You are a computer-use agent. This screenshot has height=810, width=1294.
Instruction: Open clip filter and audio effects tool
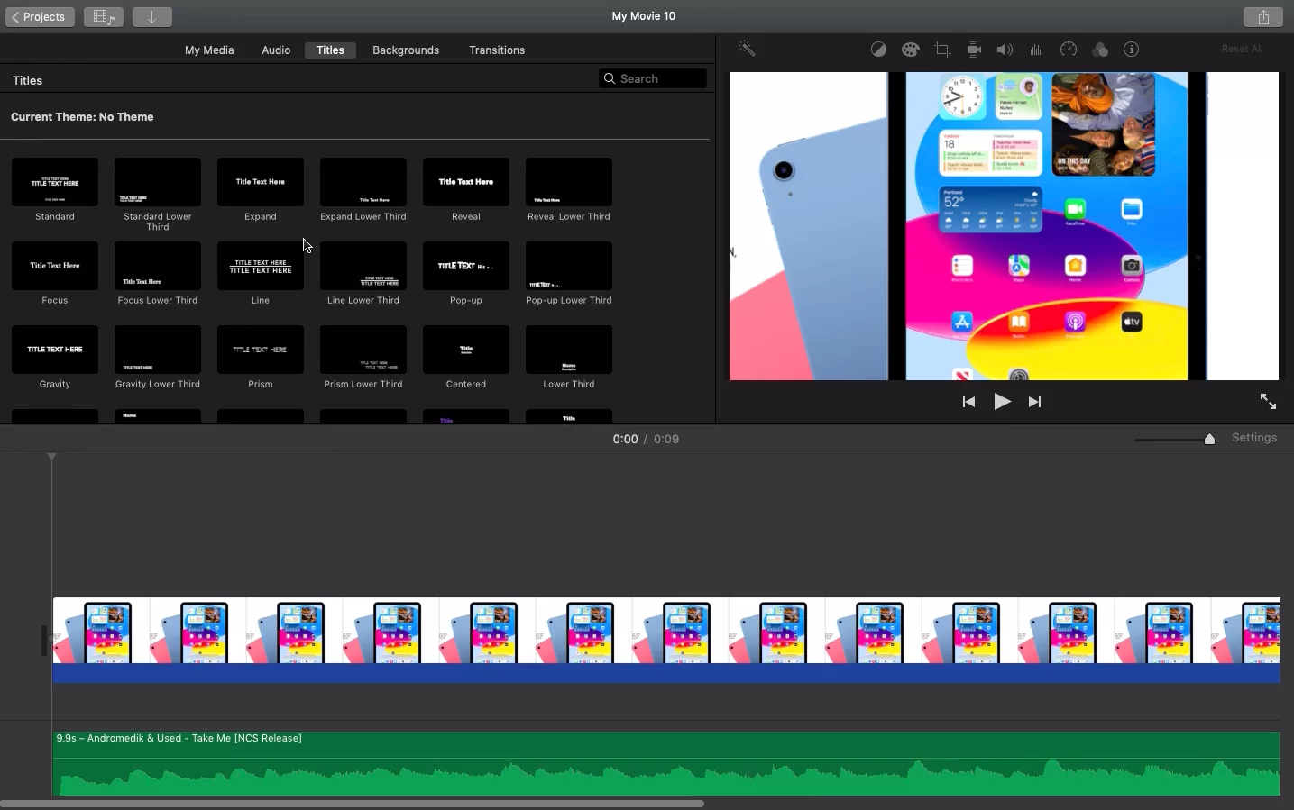tap(1100, 50)
